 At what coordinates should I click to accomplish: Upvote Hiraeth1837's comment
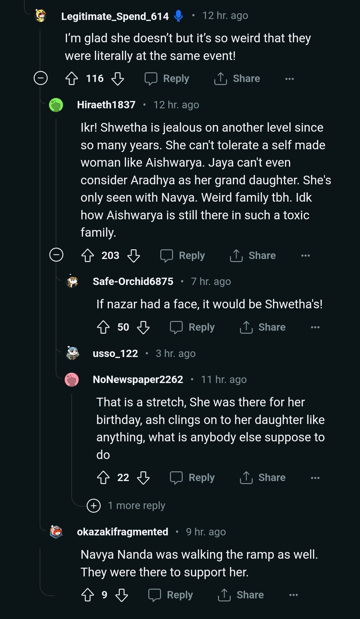pos(88,256)
